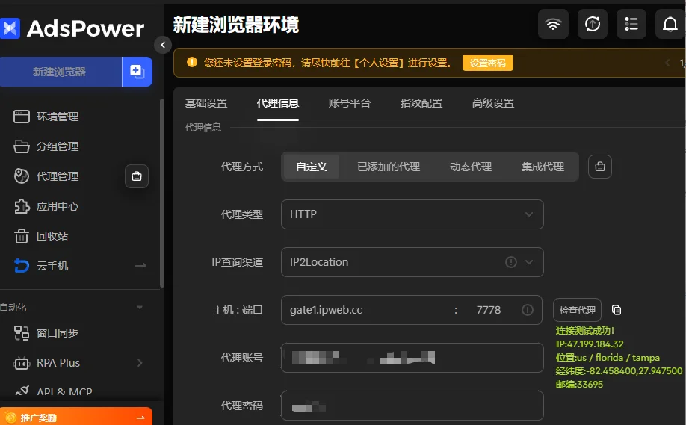Open the 推广奖励 promotion banner
This screenshot has width=686, height=425.
[76, 417]
